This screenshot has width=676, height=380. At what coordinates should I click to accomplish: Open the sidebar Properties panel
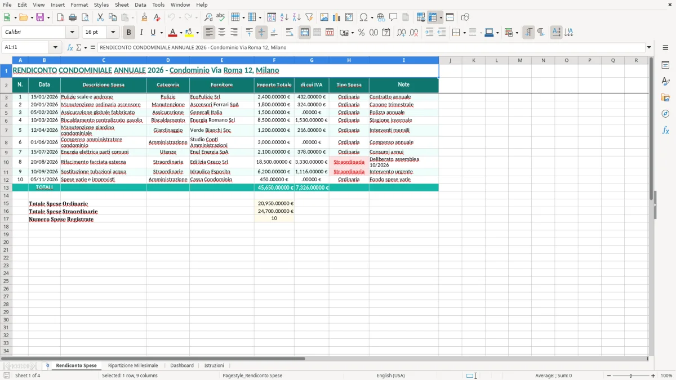(x=665, y=65)
